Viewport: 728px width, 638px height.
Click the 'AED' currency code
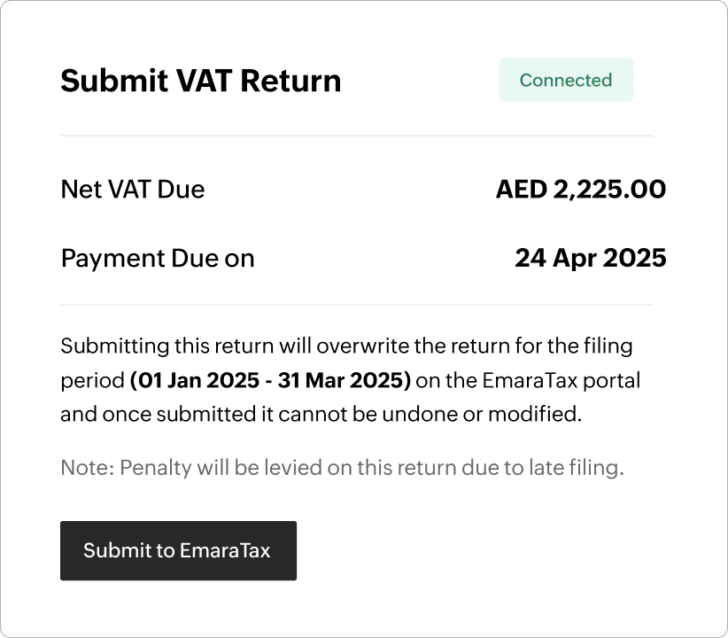click(x=521, y=189)
